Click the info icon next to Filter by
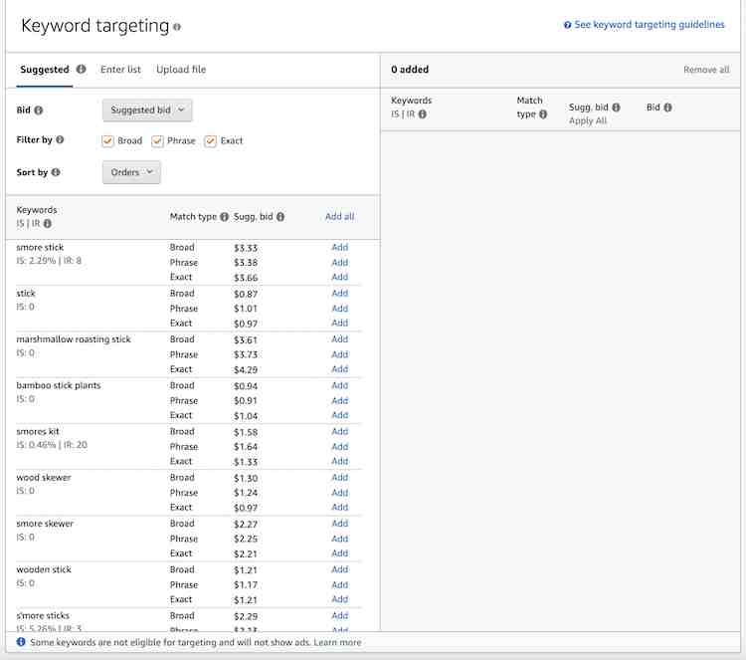This screenshot has width=746, height=660. point(60,139)
